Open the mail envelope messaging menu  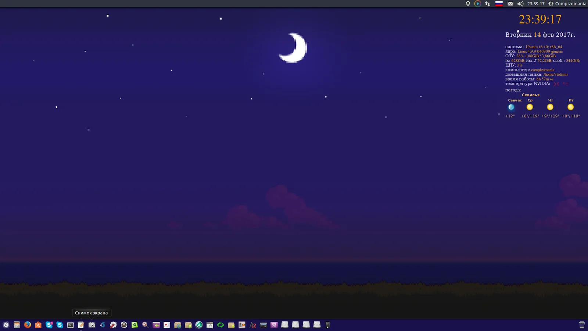[510, 4]
